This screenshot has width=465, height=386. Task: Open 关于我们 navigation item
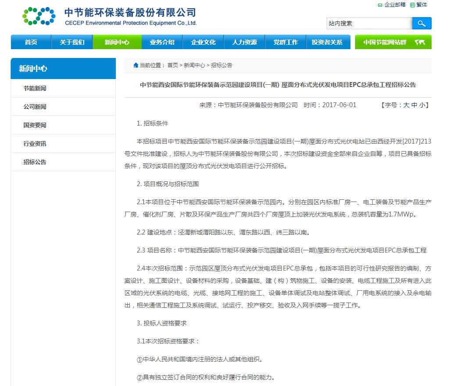tap(72, 42)
